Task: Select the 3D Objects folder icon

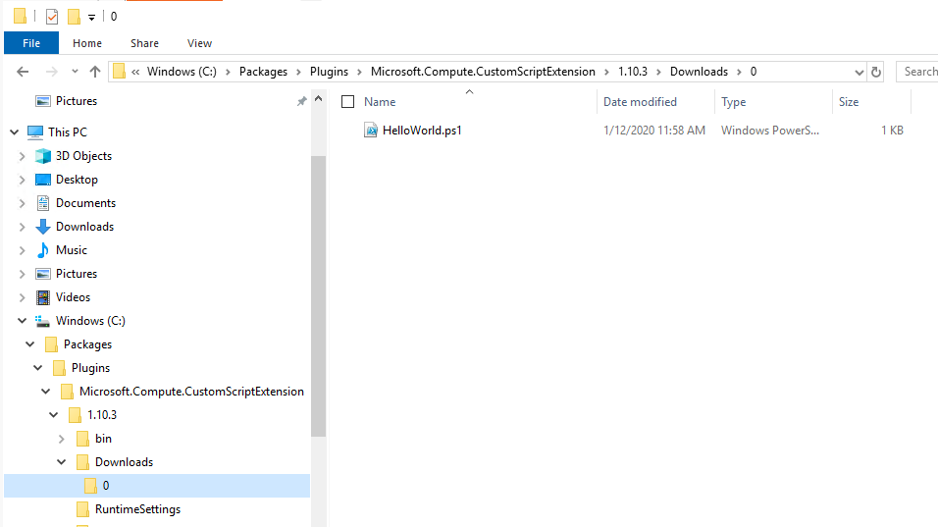Action: [x=43, y=156]
